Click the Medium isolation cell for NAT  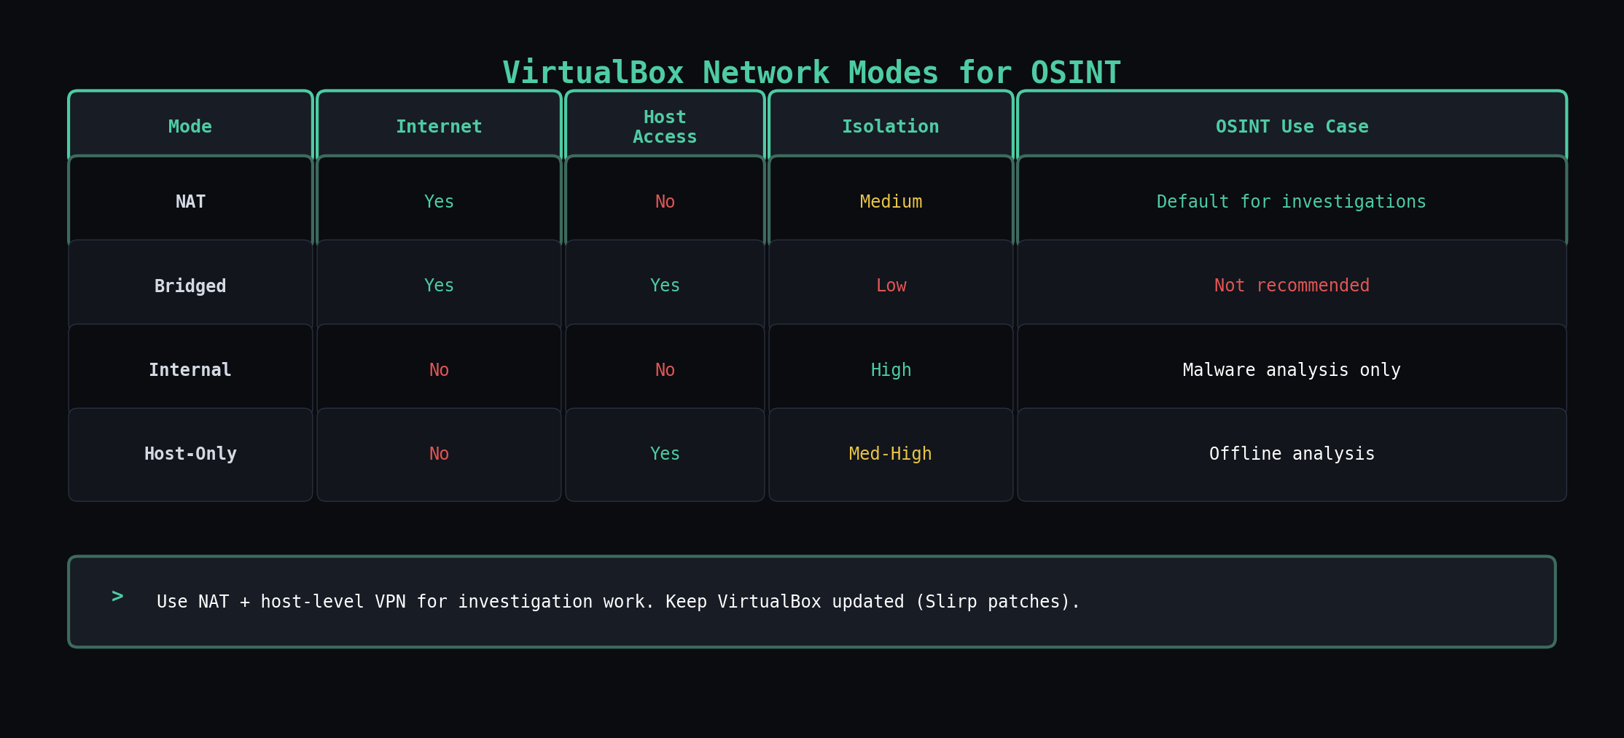click(890, 201)
